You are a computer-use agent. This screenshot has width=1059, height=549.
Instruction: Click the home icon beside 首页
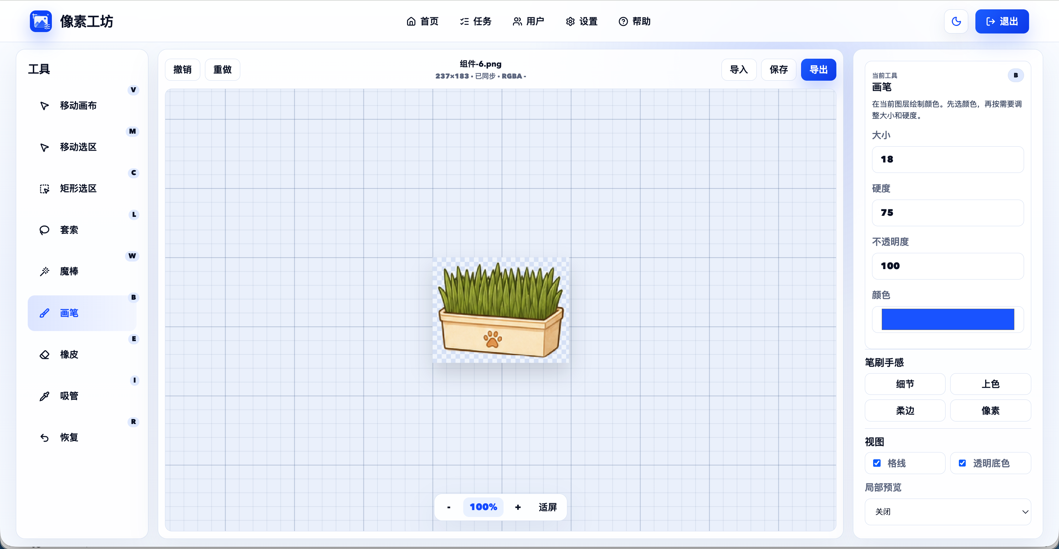click(411, 21)
